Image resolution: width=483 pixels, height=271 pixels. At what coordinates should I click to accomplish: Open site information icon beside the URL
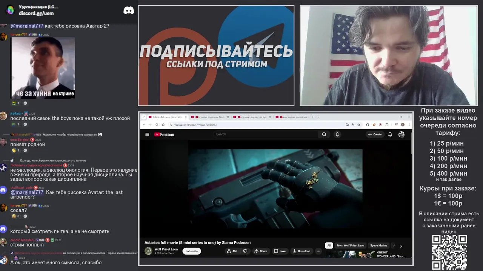[171, 125]
